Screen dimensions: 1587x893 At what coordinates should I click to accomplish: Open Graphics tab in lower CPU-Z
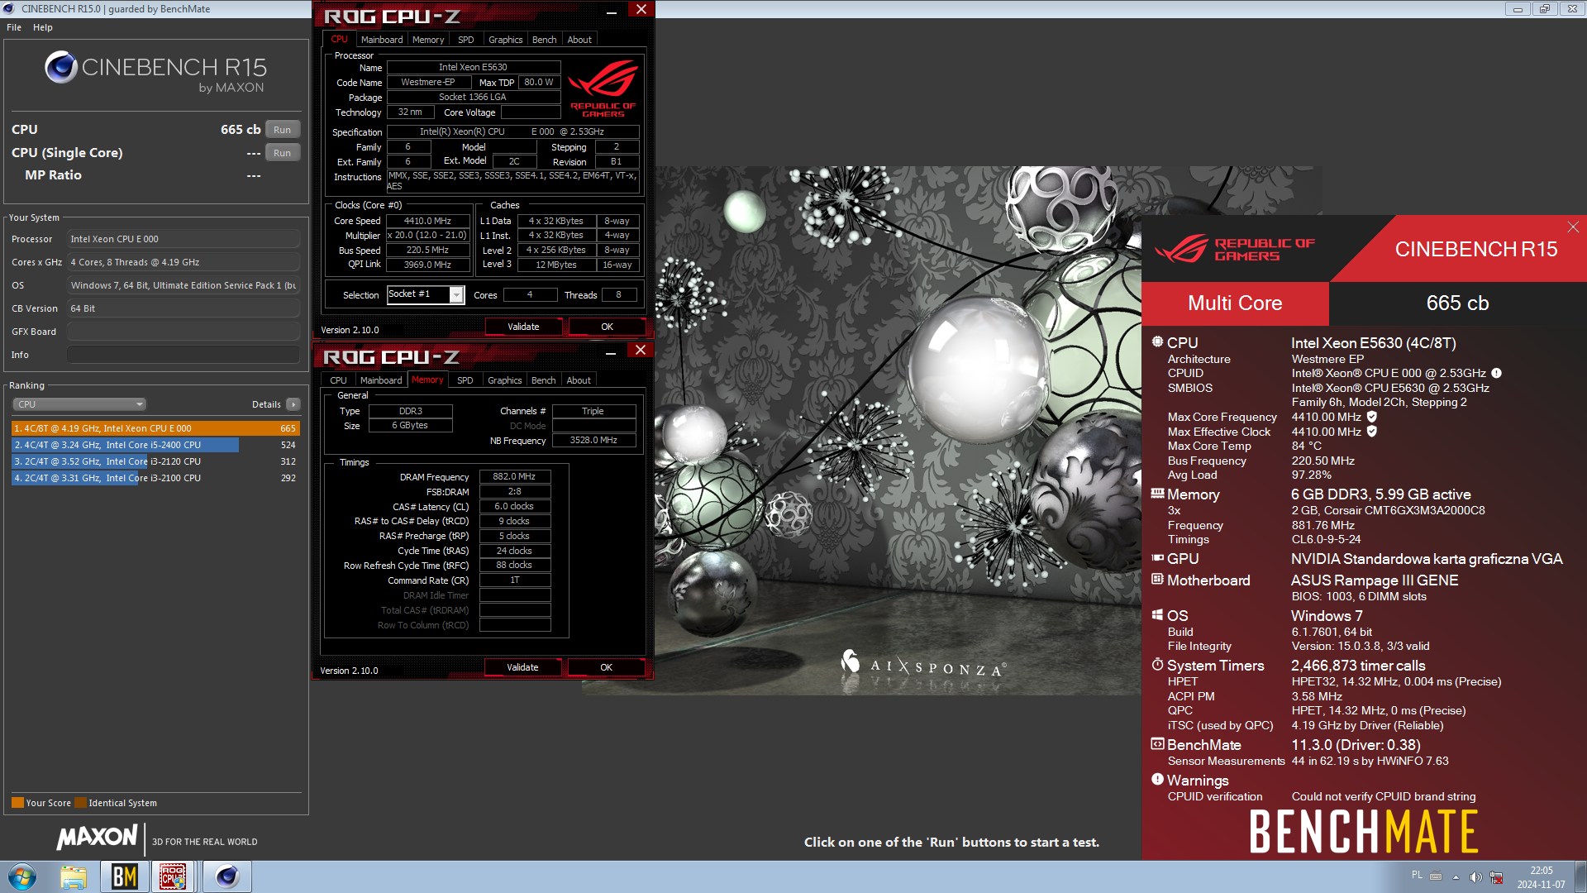click(x=504, y=380)
